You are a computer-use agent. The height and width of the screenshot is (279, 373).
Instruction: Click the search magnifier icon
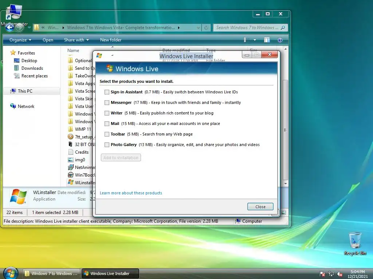(x=283, y=28)
